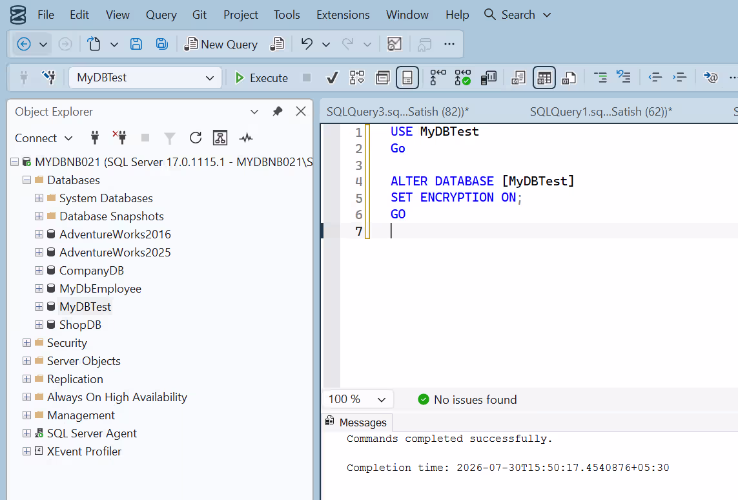This screenshot has height=500, width=738.
Task: Open the dropdown arrow beside new item icon
Action: (x=114, y=45)
